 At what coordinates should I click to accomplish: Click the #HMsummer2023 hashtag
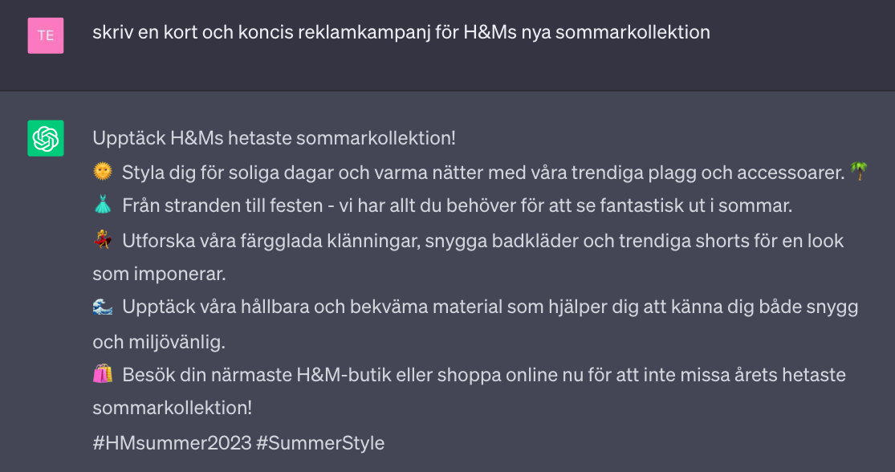coord(170,442)
